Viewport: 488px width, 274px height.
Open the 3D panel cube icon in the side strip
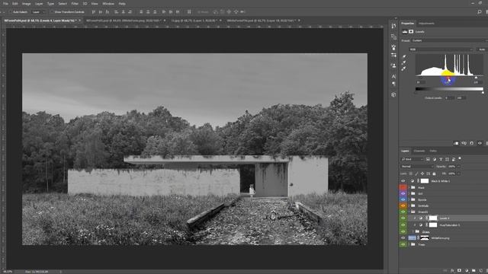coord(393,94)
